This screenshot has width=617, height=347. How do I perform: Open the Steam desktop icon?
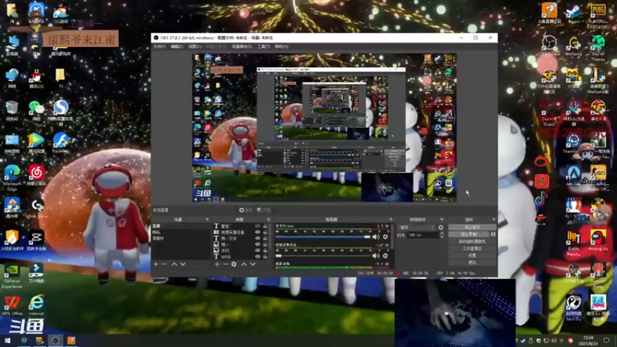click(573, 14)
